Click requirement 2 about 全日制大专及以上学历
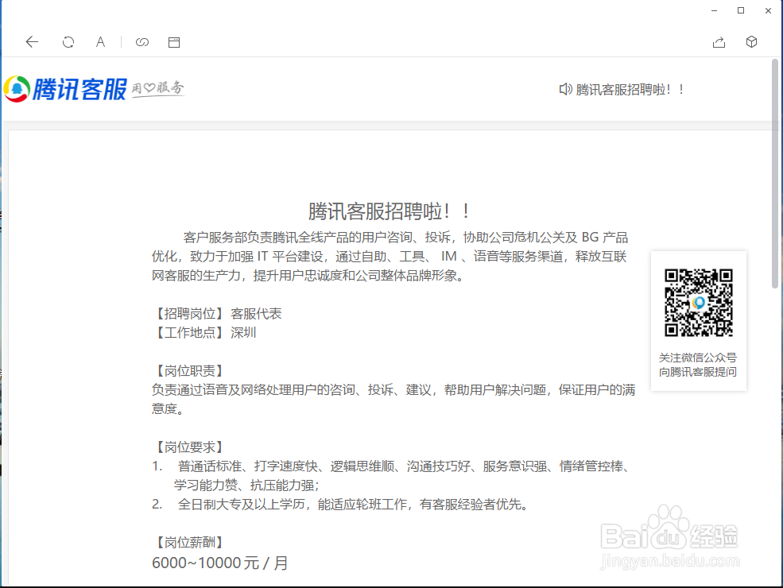Image resolution: width=783 pixels, height=588 pixels. pyautogui.click(x=340, y=504)
